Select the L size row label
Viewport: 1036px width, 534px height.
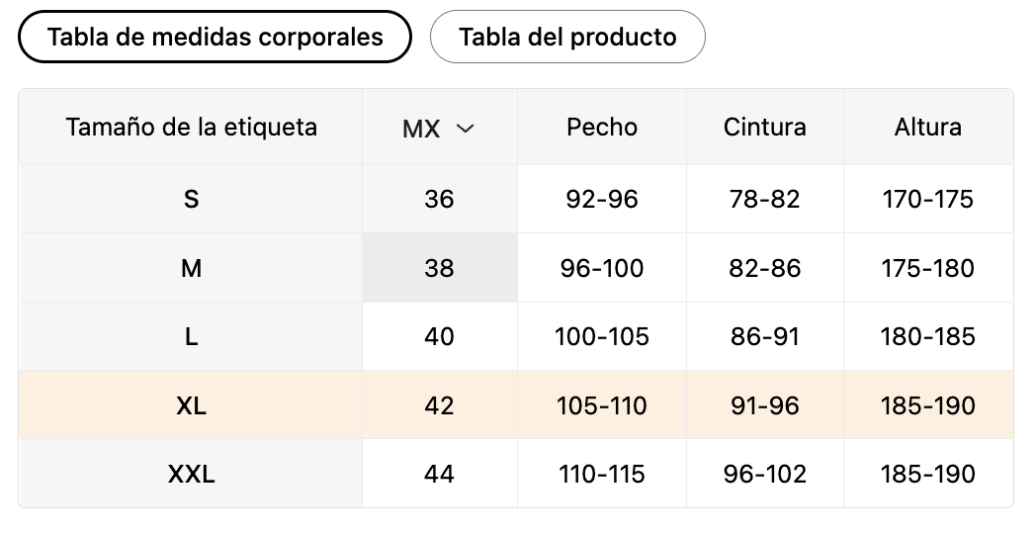coord(191,336)
